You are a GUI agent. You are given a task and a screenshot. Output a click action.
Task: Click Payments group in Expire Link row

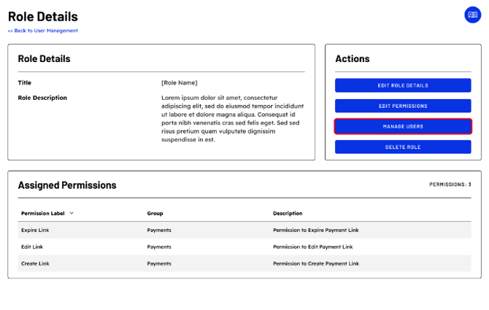click(x=159, y=230)
